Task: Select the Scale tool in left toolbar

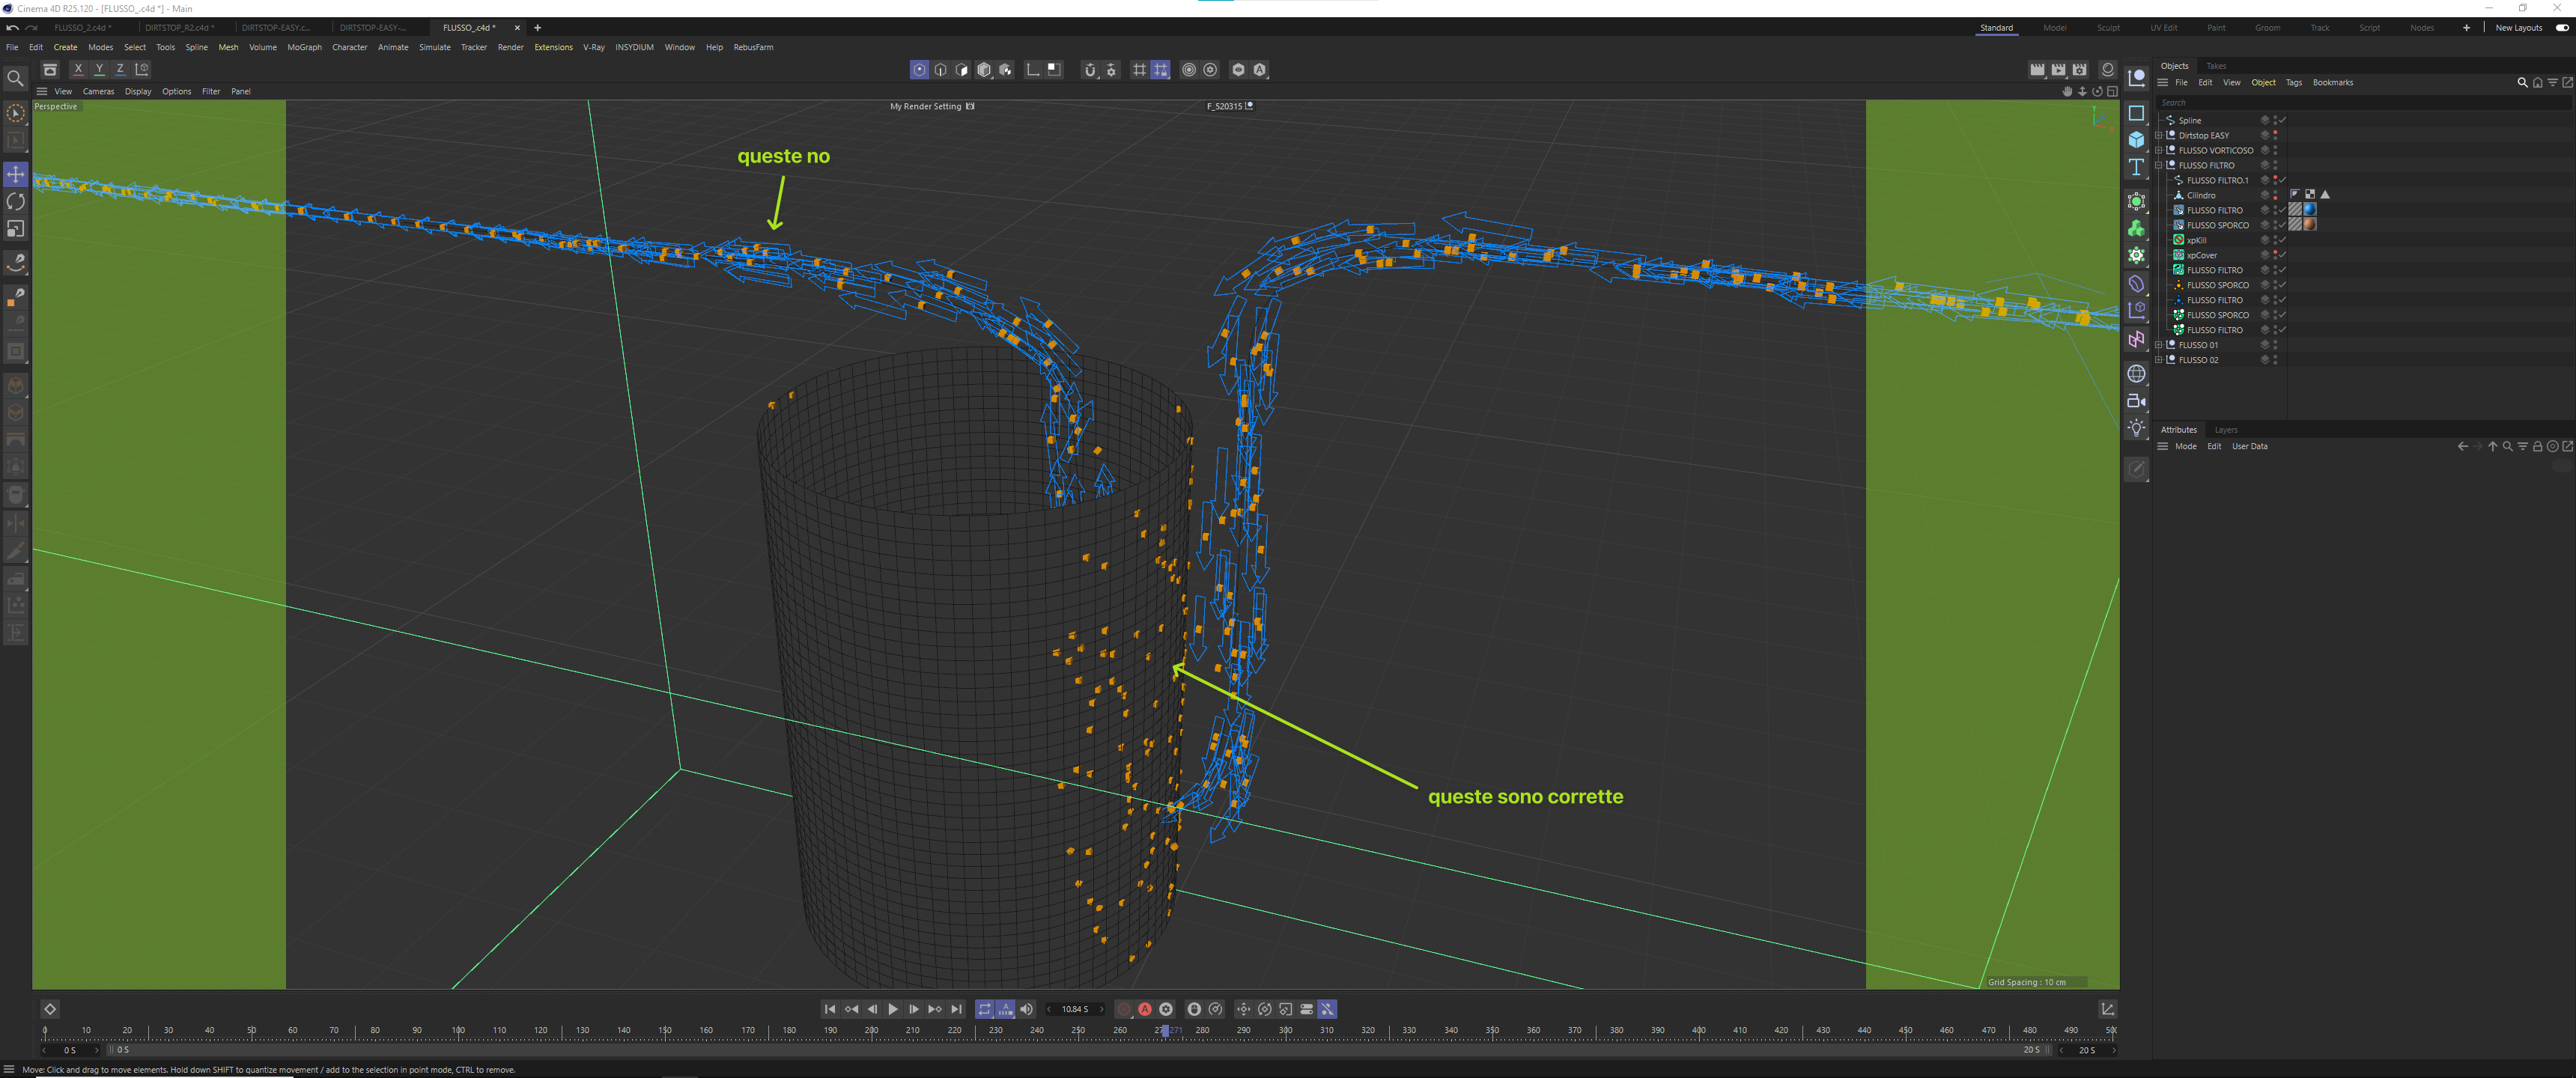Action: 15,229
